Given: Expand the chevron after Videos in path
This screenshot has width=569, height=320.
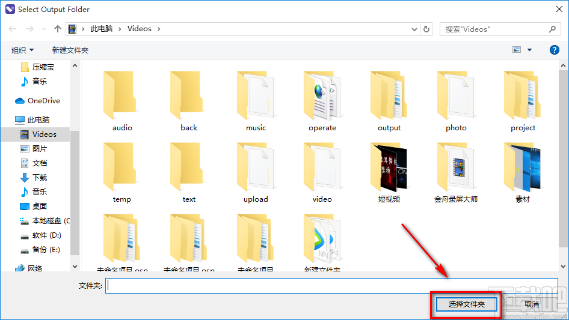Looking at the screenshot, I should pos(159,29).
